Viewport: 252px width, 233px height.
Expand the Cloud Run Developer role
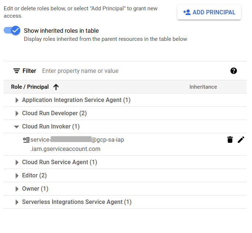(17, 113)
